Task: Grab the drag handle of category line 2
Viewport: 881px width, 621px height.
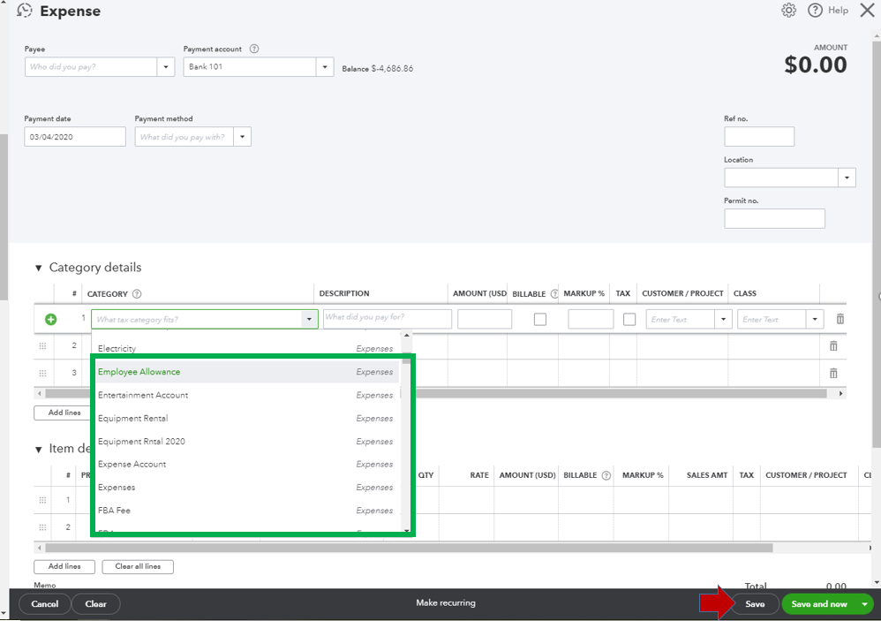Action: click(42, 345)
